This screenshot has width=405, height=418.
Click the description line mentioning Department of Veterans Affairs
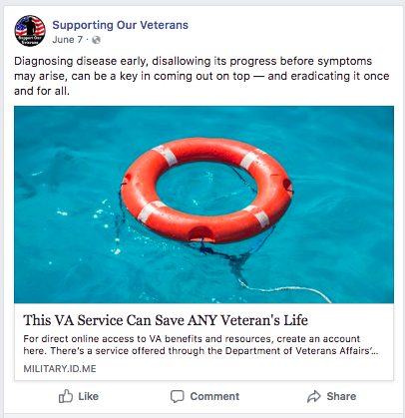pos(201,351)
